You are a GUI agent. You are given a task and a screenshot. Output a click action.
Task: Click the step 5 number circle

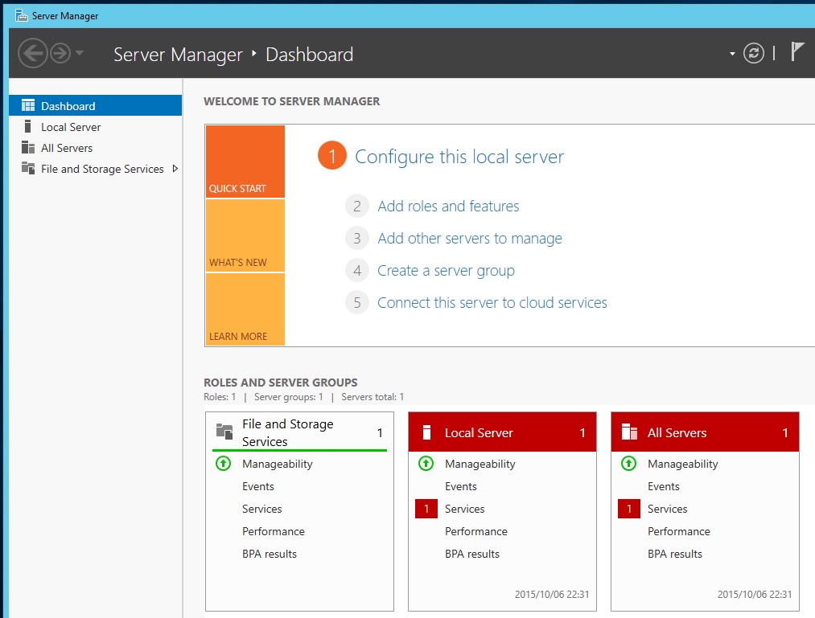tap(357, 303)
